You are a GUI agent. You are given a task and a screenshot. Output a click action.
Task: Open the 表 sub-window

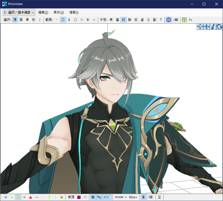[x=111, y=20]
